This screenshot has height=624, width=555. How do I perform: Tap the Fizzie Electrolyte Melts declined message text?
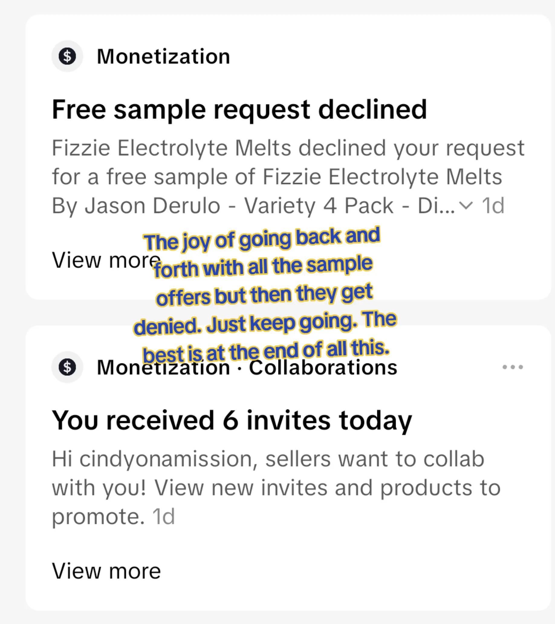pos(288,177)
